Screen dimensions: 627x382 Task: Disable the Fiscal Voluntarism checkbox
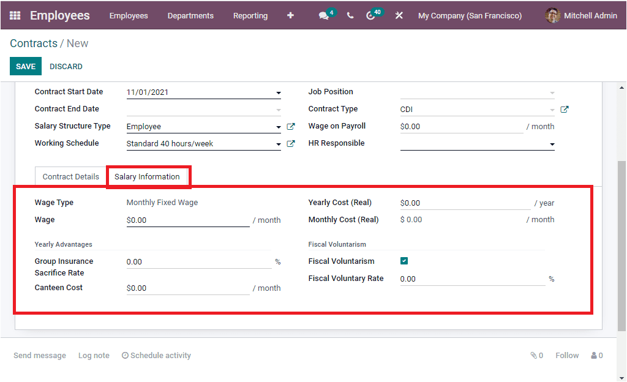tap(404, 261)
